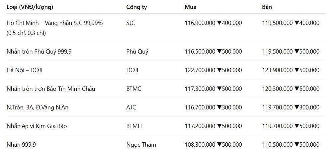Click the down triangle in AJC sell price
The height and width of the screenshot is (156, 331).
(x=296, y=107)
